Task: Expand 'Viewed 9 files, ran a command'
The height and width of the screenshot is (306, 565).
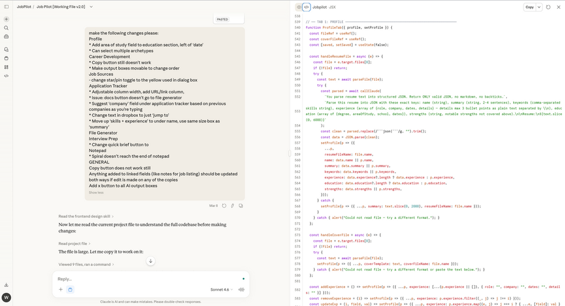Action: pyautogui.click(x=86, y=264)
